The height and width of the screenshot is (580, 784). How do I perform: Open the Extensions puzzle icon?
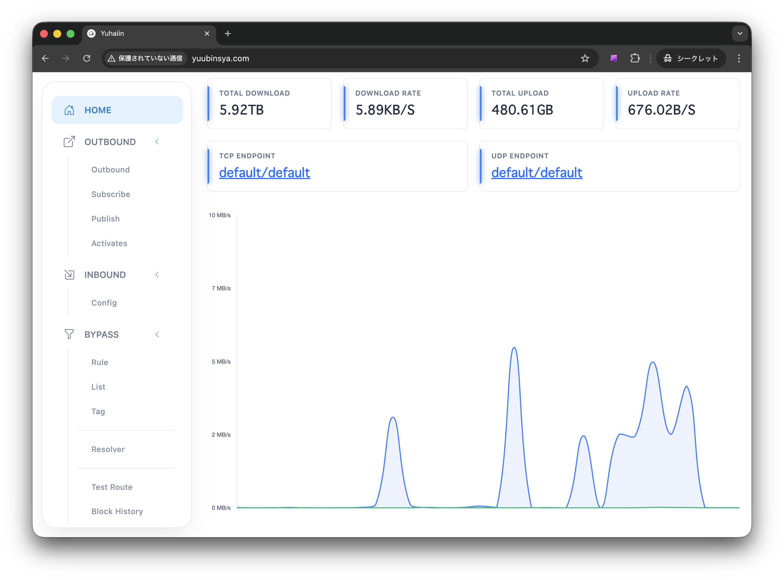coord(635,58)
